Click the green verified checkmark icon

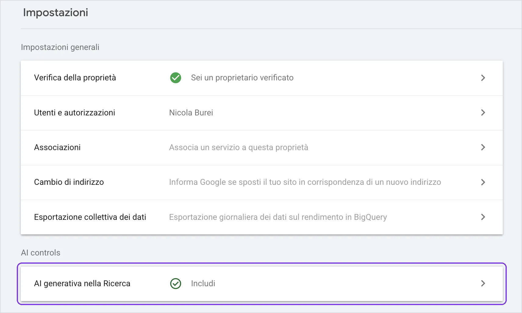pos(176,78)
